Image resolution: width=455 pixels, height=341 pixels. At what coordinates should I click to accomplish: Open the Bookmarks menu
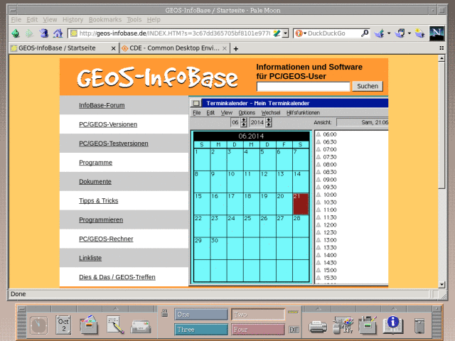click(x=105, y=20)
